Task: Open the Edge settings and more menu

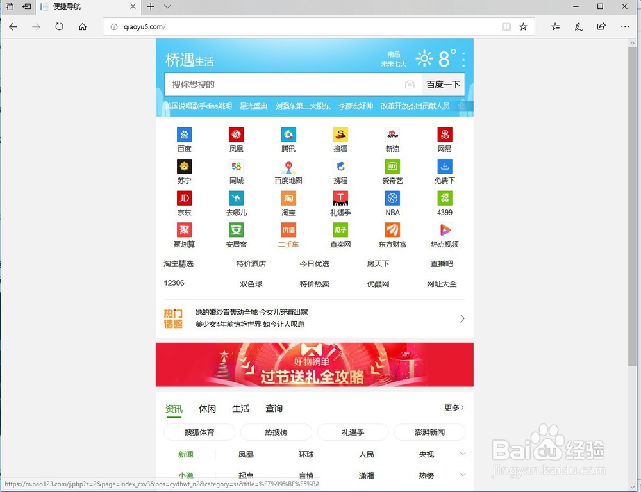Action: click(624, 27)
